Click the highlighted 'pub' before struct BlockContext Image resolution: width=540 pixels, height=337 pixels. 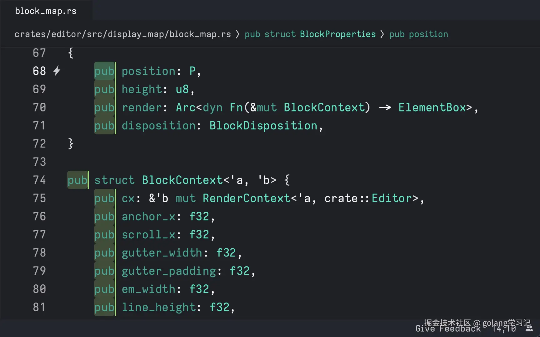(77, 180)
